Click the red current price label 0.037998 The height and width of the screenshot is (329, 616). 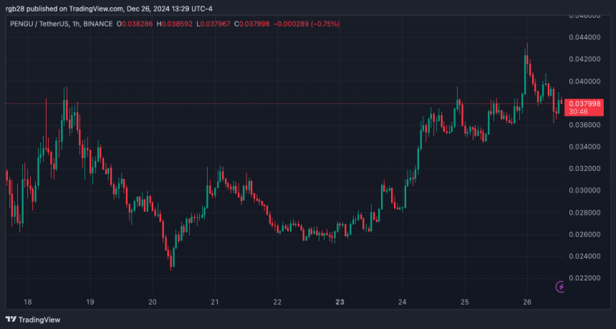[584, 104]
